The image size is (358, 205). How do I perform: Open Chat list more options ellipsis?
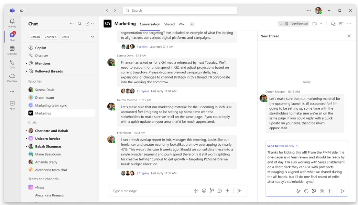pyautogui.click(x=72, y=24)
